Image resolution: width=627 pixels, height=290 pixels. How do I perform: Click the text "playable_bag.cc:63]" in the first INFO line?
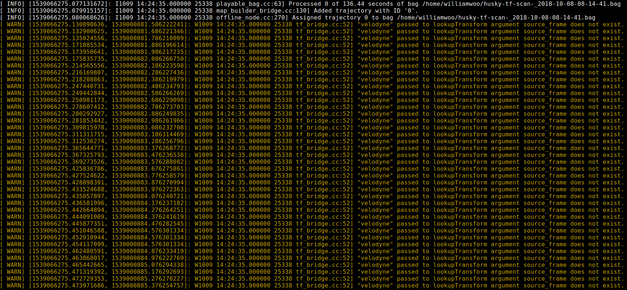[x=250, y=4]
